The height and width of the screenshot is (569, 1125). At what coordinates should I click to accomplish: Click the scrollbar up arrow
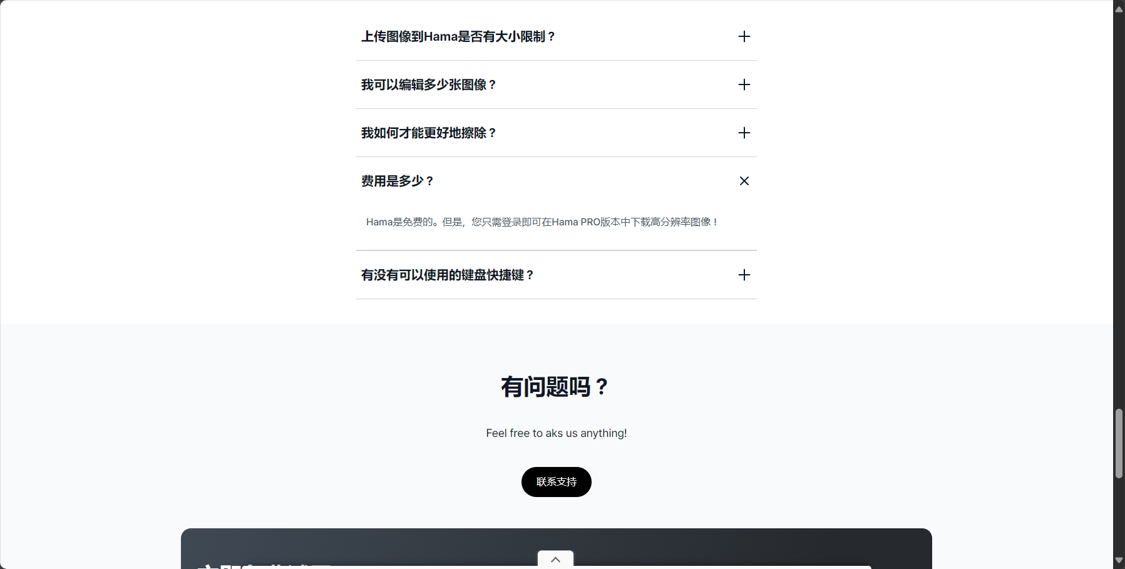coord(1119,9)
